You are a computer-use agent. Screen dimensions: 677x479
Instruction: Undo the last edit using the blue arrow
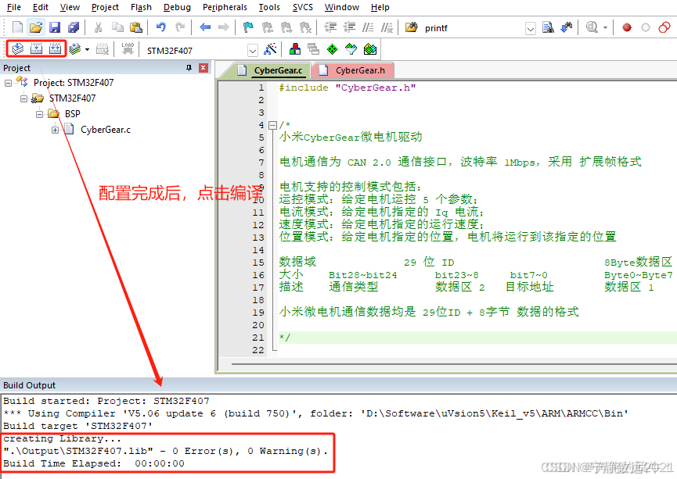tap(161, 27)
